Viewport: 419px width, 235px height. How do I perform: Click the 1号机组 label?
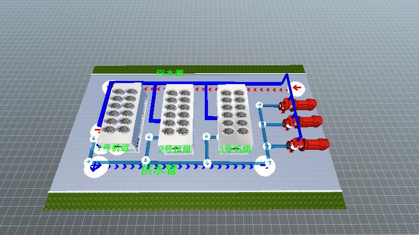tap(112, 148)
